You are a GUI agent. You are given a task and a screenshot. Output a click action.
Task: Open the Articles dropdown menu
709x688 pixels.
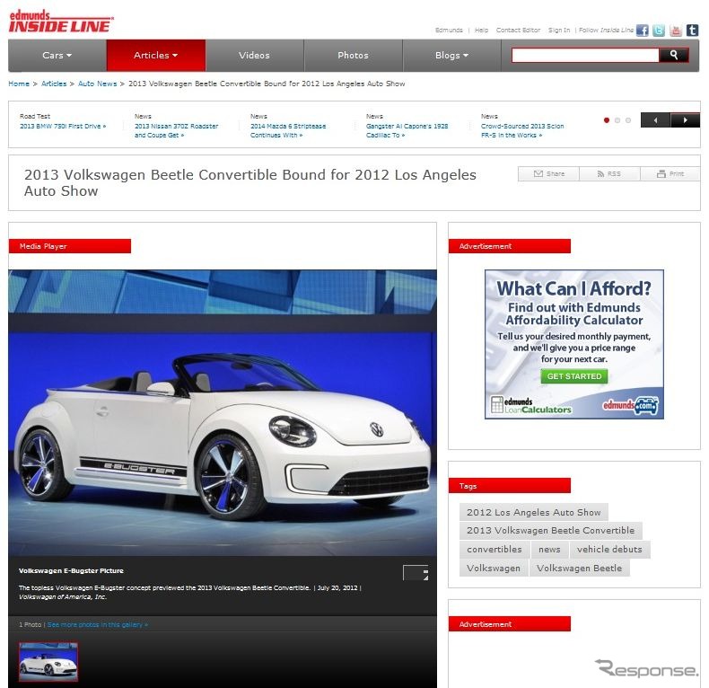click(156, 55)
